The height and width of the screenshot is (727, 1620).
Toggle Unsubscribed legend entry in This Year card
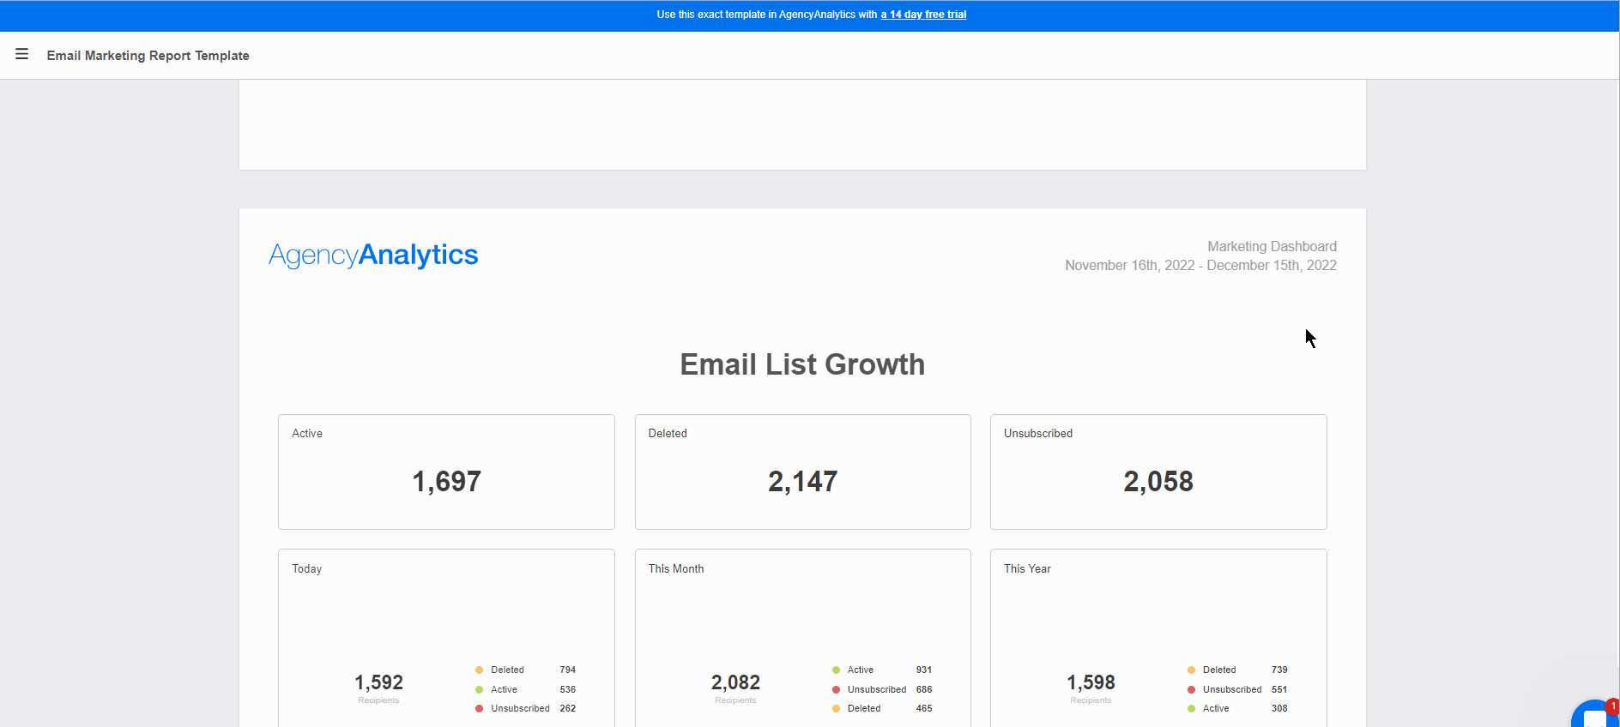1232,689
